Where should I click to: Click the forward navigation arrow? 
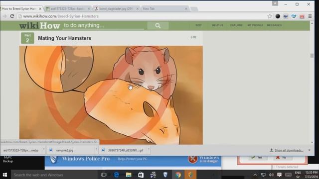(x=4, y=16)
